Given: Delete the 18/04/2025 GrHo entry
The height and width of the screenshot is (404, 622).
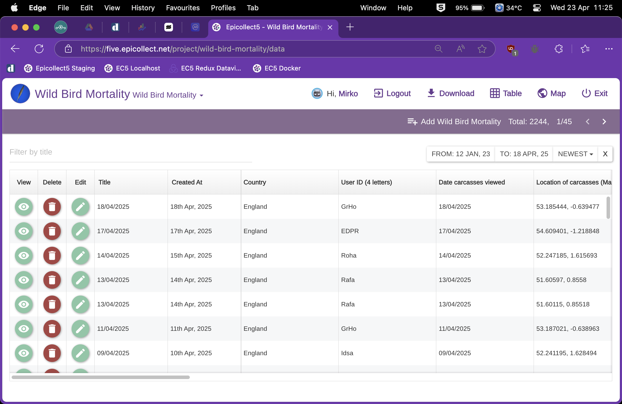Looking at the screenshot, I should (52, 207).
